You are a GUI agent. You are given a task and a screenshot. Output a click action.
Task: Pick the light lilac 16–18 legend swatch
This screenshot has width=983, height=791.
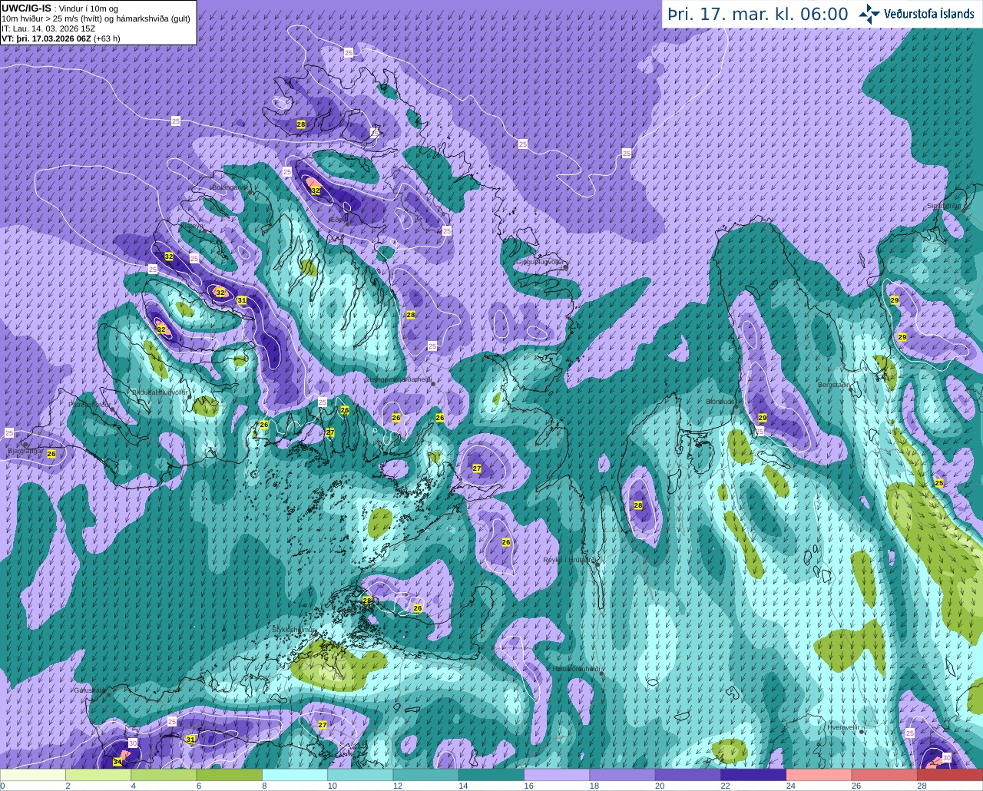[x=557, y=776]
